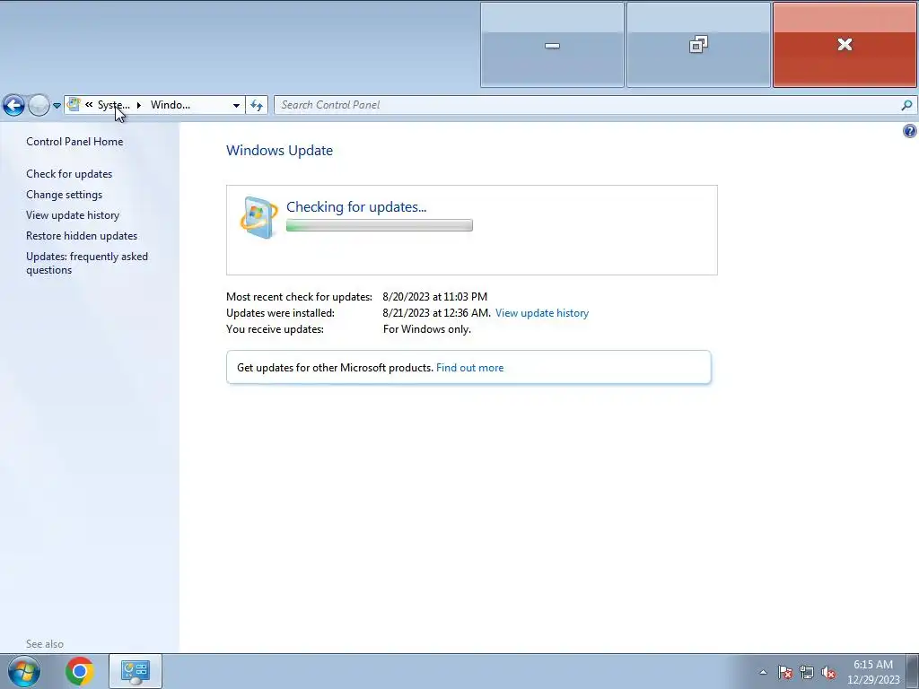Open the Windows Start menu orb
919x689 pixels.
point(24,671)
